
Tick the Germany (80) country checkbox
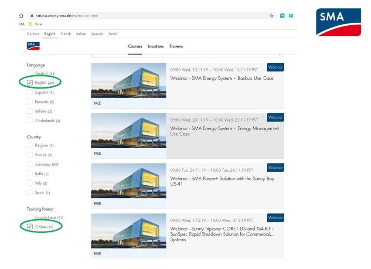(30, 164)
